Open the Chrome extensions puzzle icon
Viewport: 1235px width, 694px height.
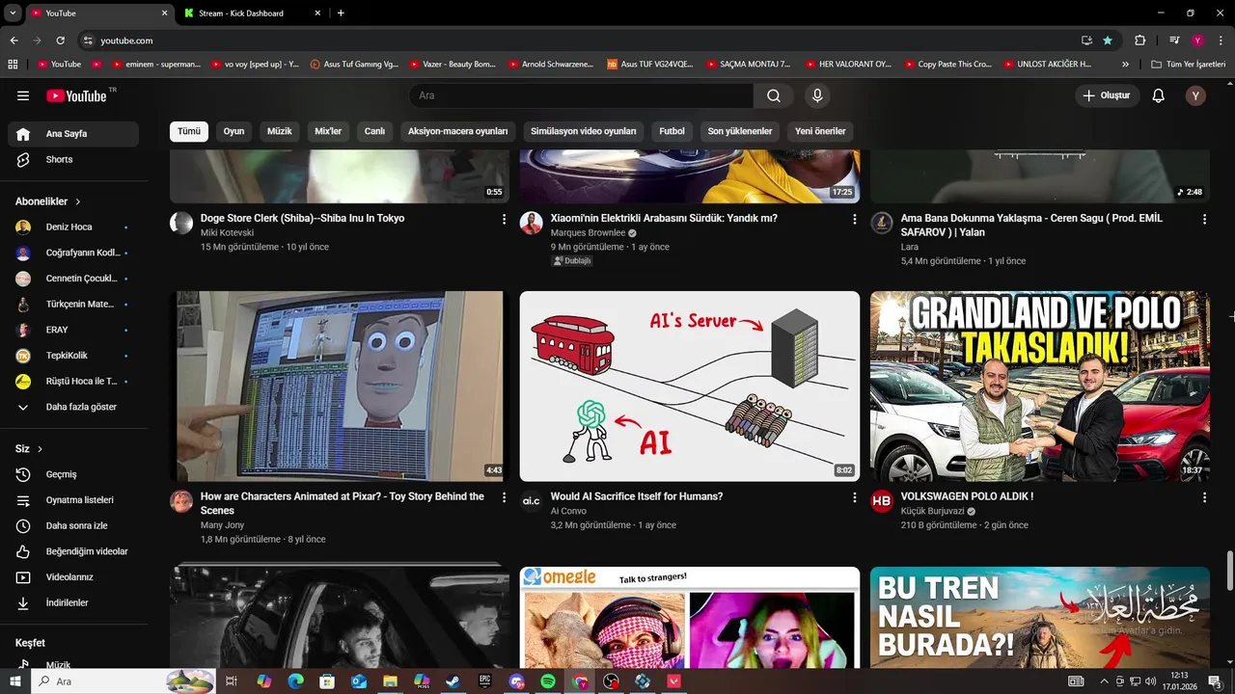1139,40
